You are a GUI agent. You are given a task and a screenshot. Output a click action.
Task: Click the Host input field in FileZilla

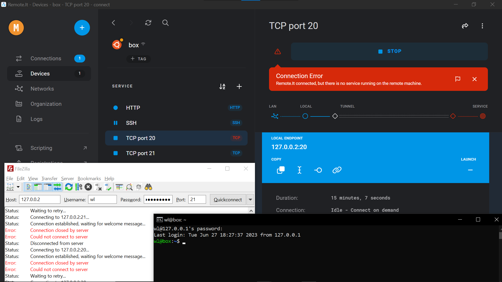[40, 199]
